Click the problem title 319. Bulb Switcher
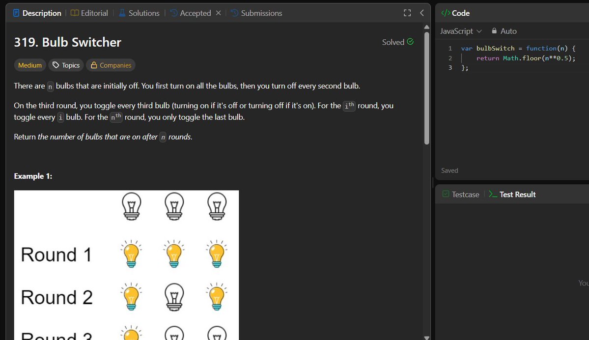589x340 pixels. tap(68, 42)
